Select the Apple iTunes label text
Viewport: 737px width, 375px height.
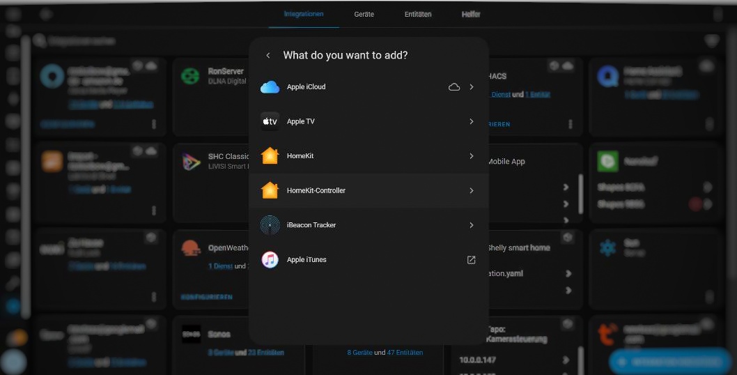(307, 260)
